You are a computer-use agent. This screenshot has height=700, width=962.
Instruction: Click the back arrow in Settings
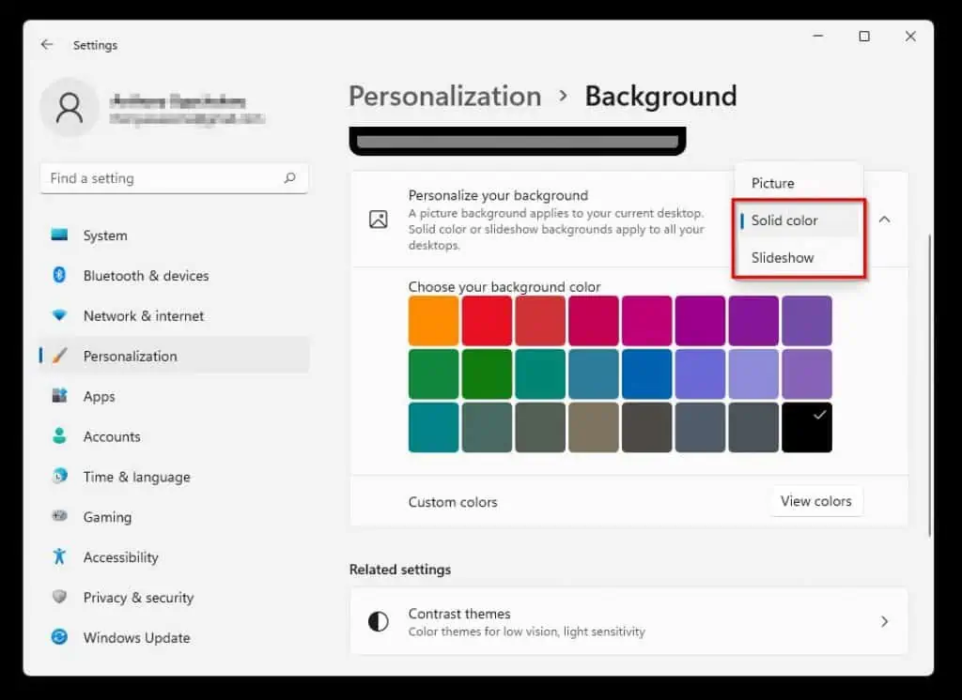(x=47, y=44)
